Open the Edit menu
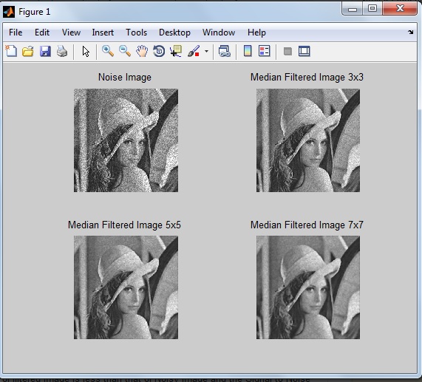422x382 pixels. (x=42, y=33)
